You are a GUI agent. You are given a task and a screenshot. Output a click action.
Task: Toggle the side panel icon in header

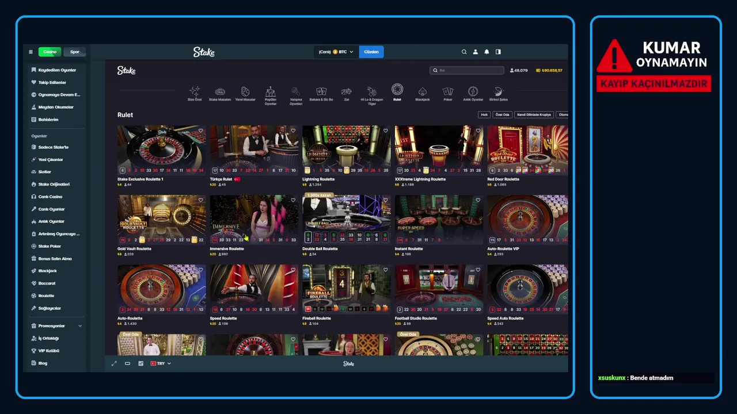click(498, 52)
